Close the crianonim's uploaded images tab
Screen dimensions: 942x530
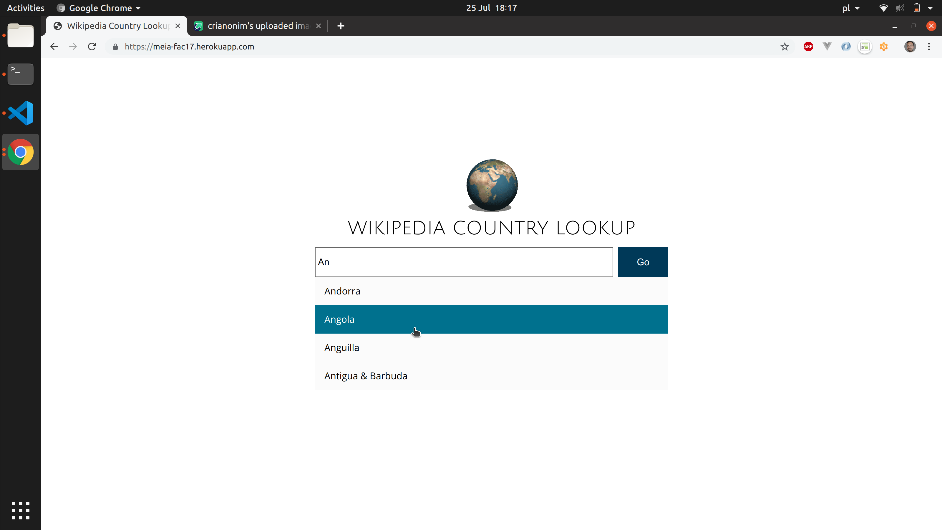click(319, 26)
